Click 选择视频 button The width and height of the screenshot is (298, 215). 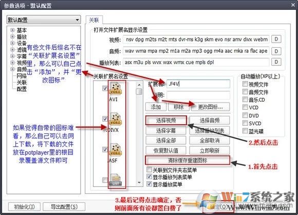tap(166, 120)
